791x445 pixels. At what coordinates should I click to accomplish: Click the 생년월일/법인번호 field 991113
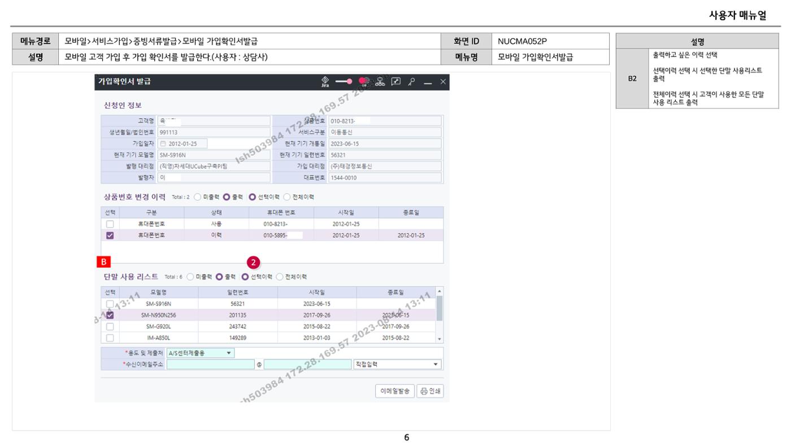(x=214, y=132)
